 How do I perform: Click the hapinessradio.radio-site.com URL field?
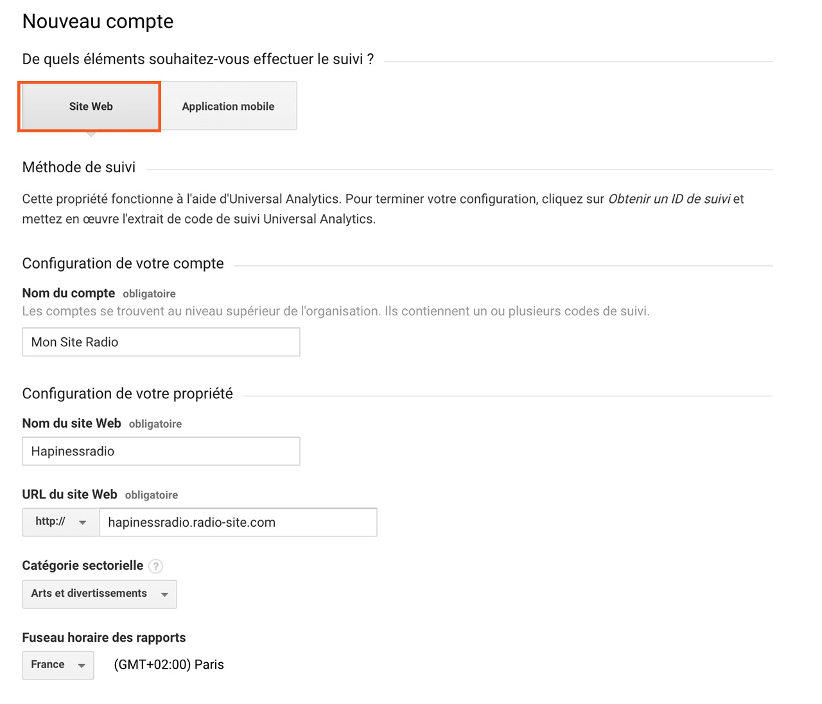[238, 523]
